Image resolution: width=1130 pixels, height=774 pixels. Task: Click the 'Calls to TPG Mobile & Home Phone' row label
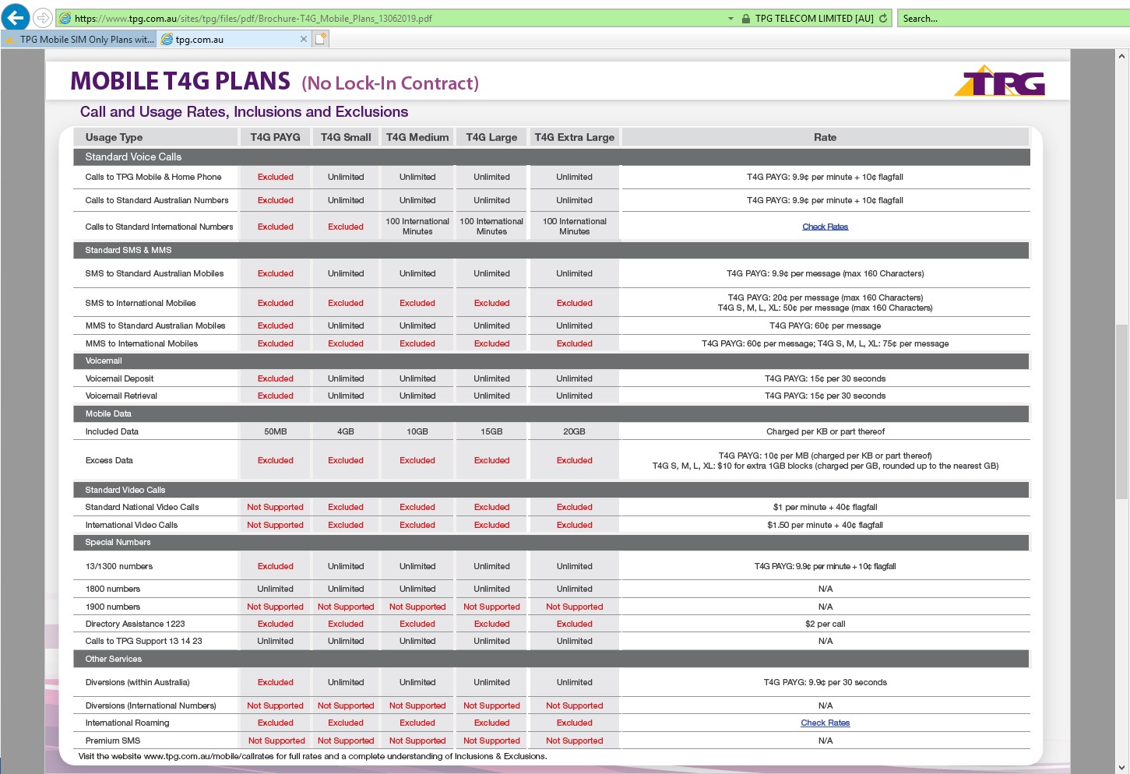[153, 177]
